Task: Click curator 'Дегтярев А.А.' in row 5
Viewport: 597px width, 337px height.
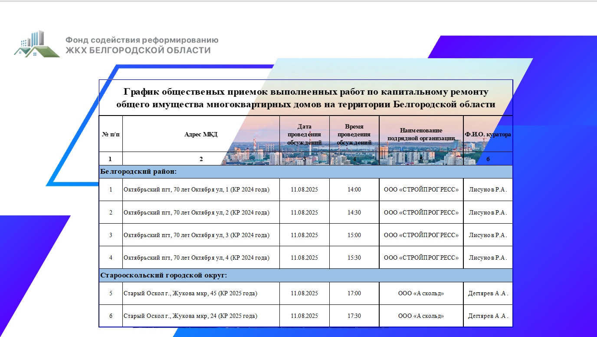Action: pyautogui.click(x=488, y=294)
